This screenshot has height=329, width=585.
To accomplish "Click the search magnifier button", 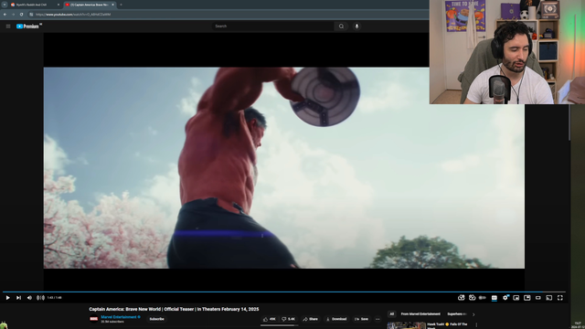I will [x=341, y=27].
